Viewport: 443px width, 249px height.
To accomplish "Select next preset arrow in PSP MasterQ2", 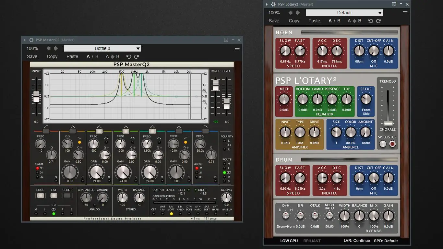I will 56,48.
